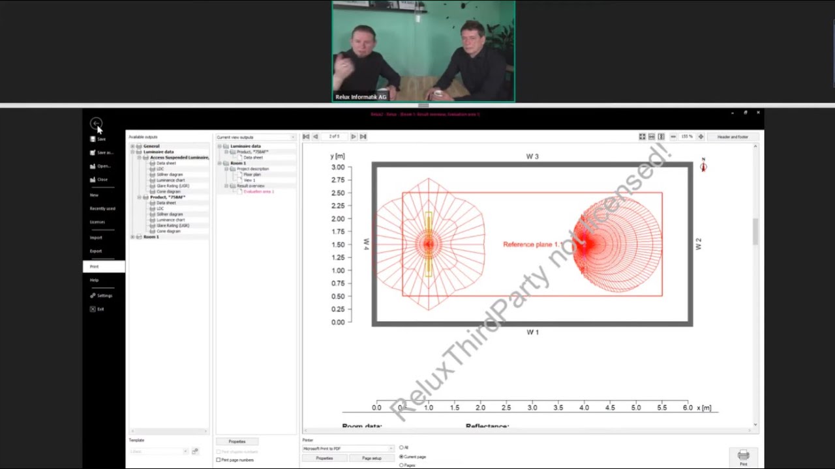Click fit page width icon

pos(651,137)
